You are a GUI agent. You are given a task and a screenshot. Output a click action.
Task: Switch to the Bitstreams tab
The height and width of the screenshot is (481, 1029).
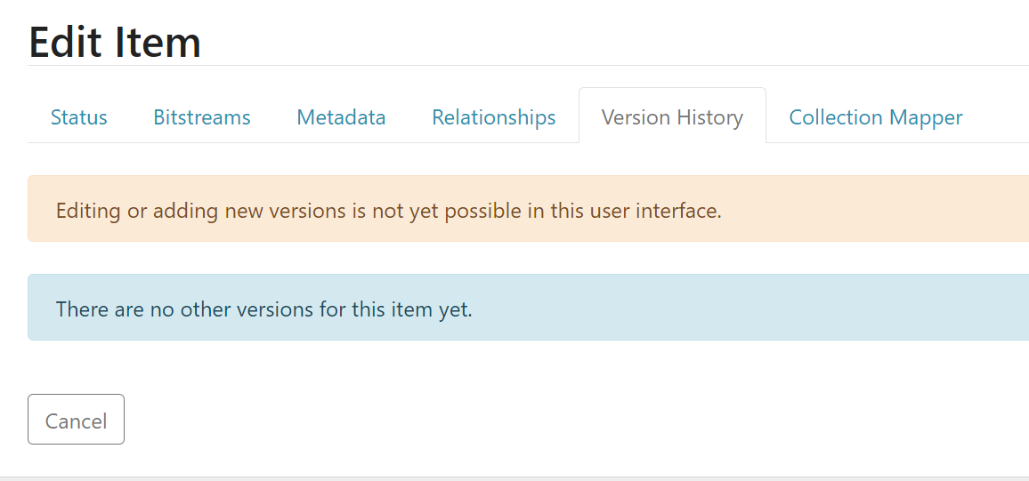click(x=202, y=117)
